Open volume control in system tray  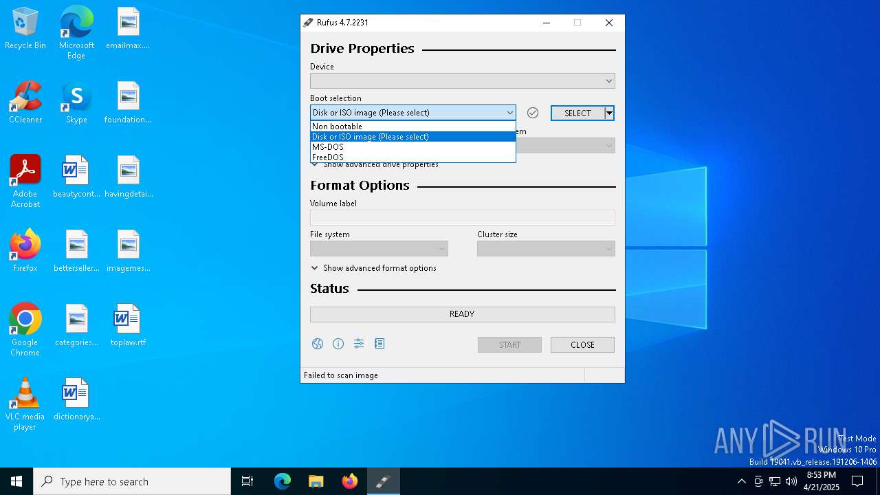[791, 481]
